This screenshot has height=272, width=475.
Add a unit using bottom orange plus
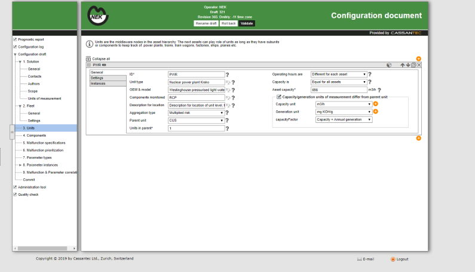point(419,138)
